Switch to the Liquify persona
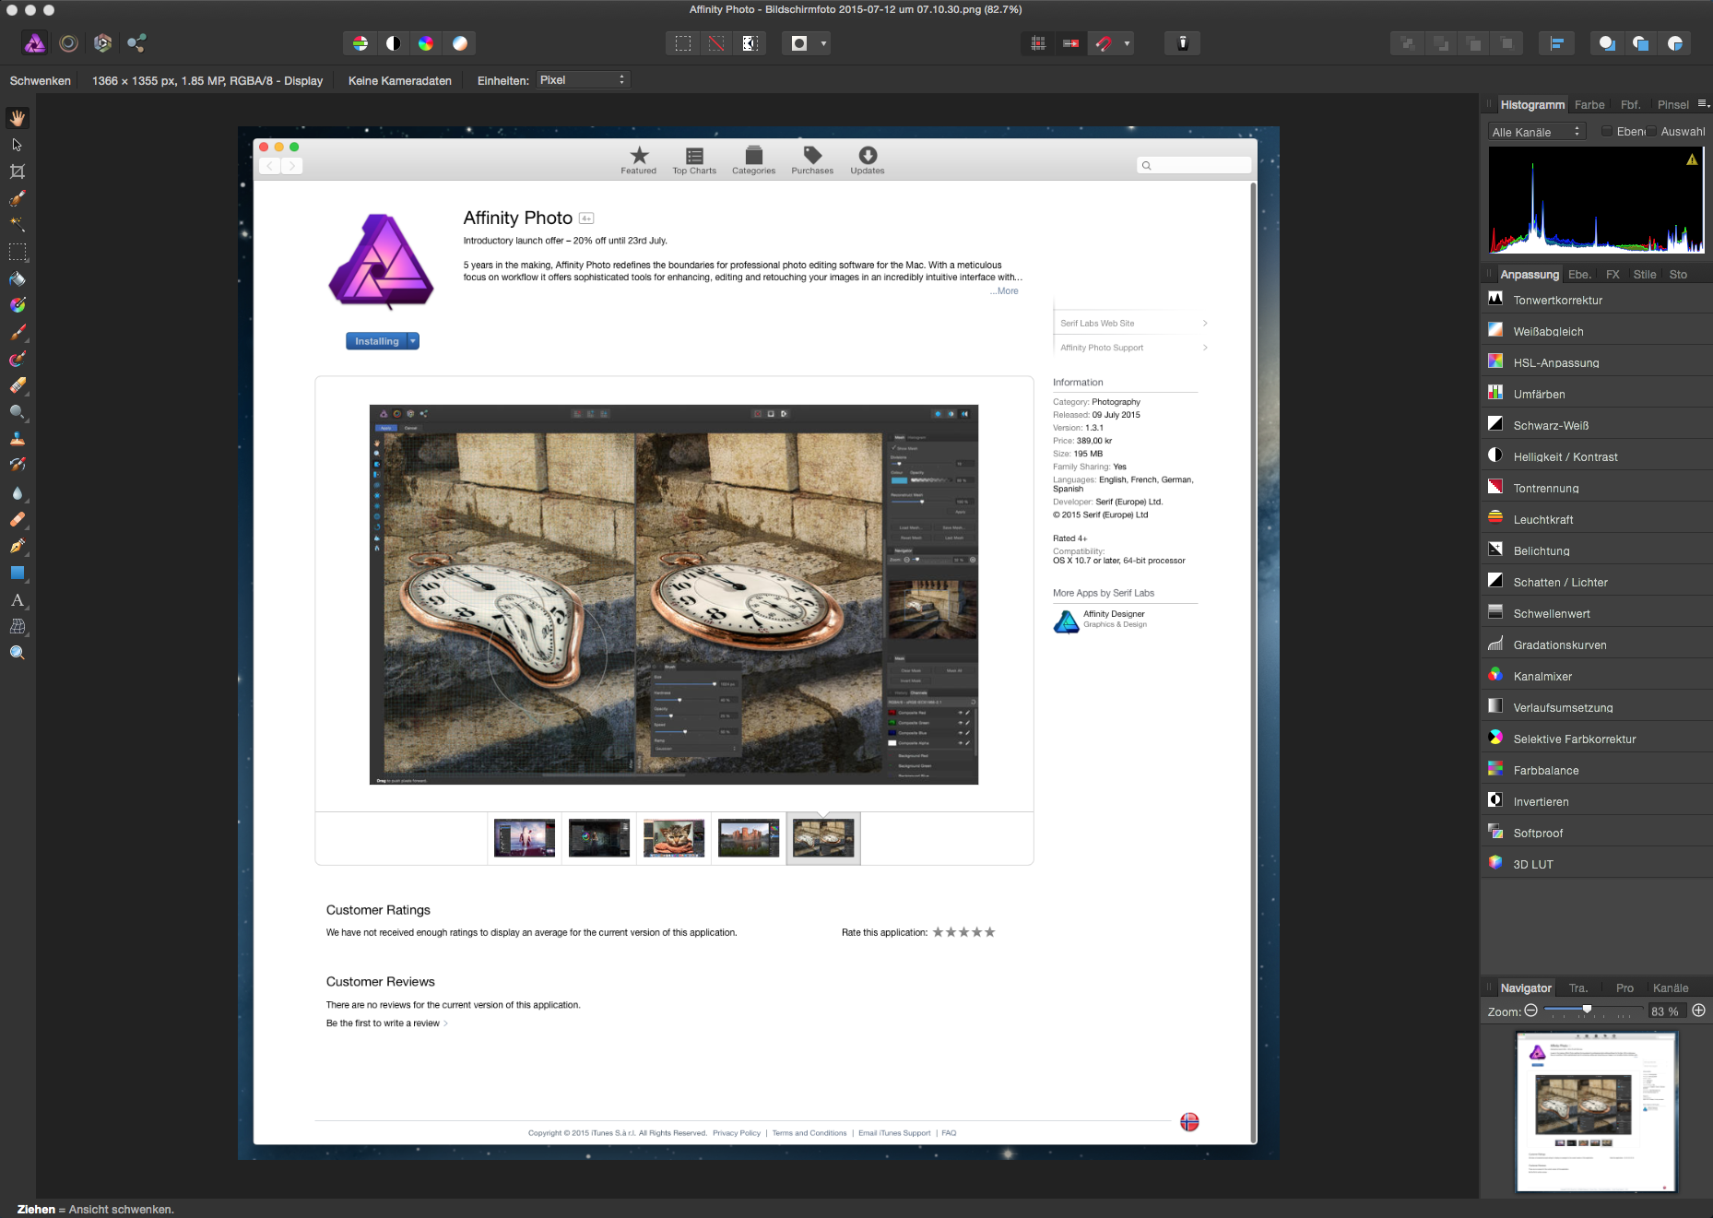Image resolution: width=1713 pixels, height=1218 pixels. pyautogui.click(x=68, y=42)
